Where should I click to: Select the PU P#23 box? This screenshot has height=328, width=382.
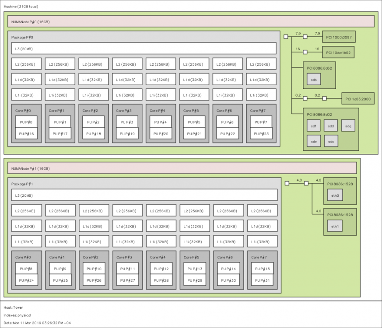click(261, 133)
